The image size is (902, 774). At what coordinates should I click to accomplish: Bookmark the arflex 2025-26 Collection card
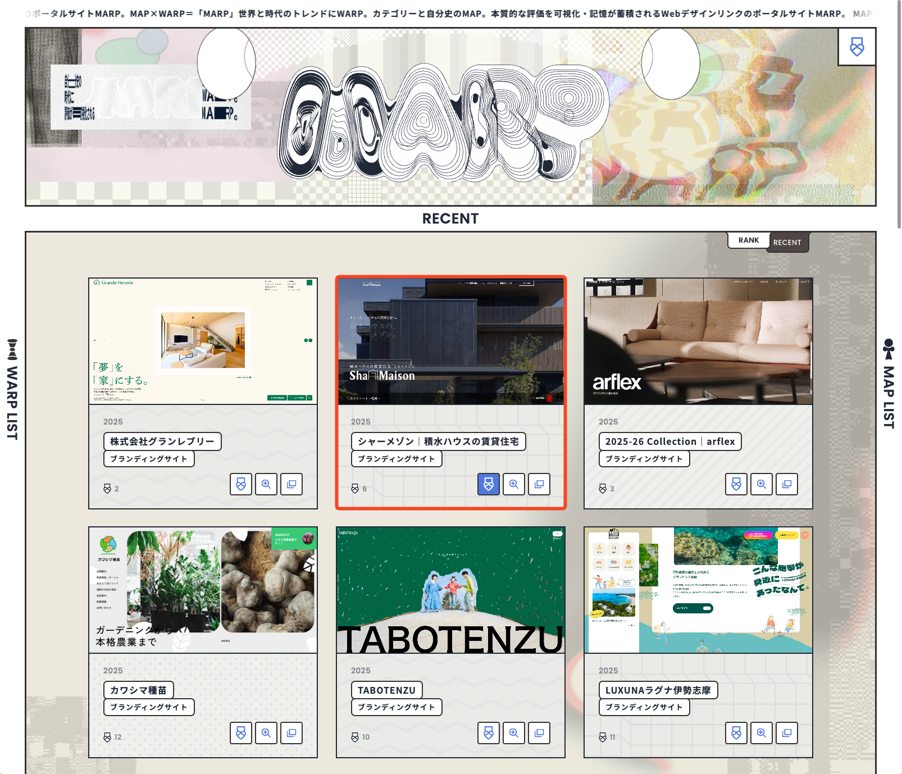pyautogui.click(x=736, y=484)
